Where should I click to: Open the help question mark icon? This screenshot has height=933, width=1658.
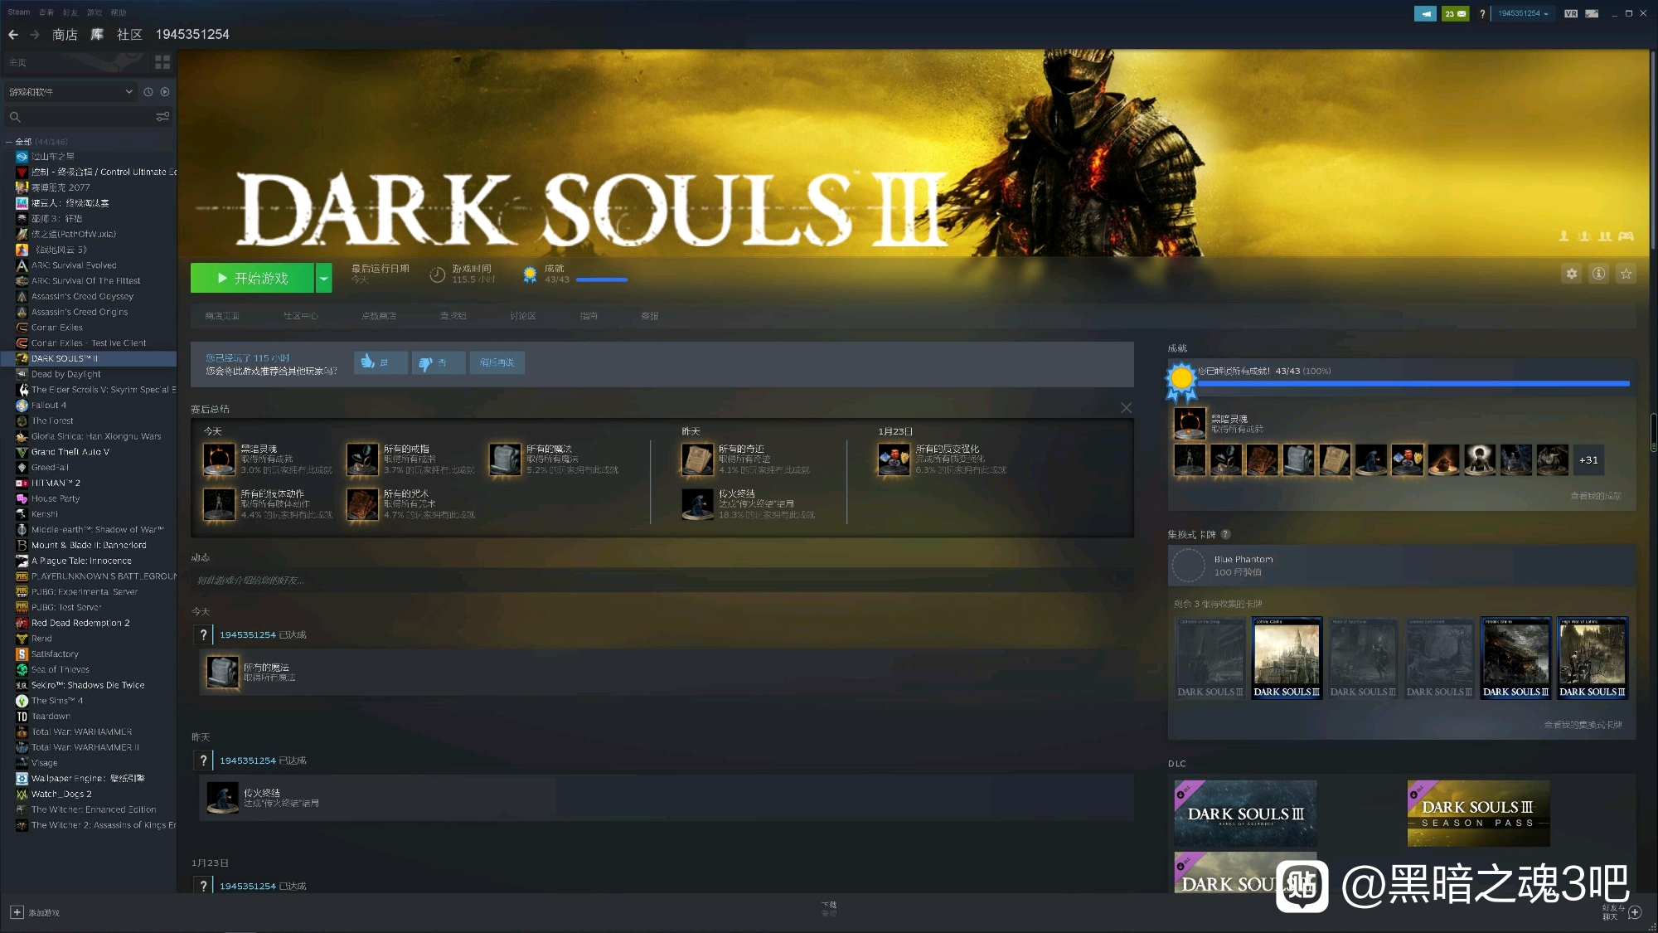1482,14
